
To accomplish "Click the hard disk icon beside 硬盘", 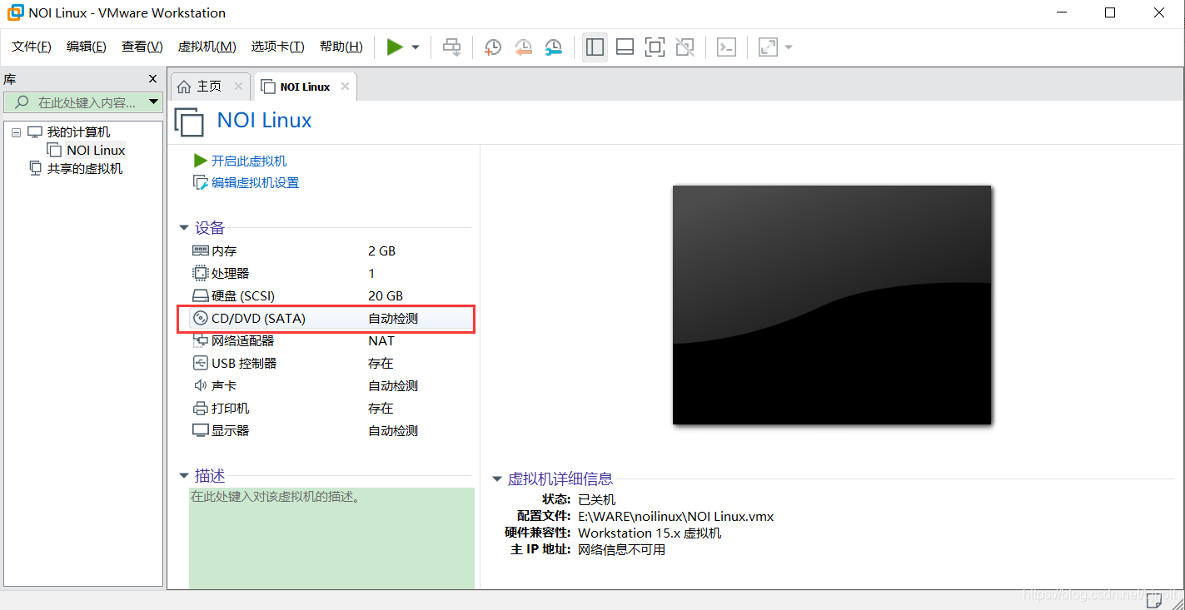I will coord(200,296).
